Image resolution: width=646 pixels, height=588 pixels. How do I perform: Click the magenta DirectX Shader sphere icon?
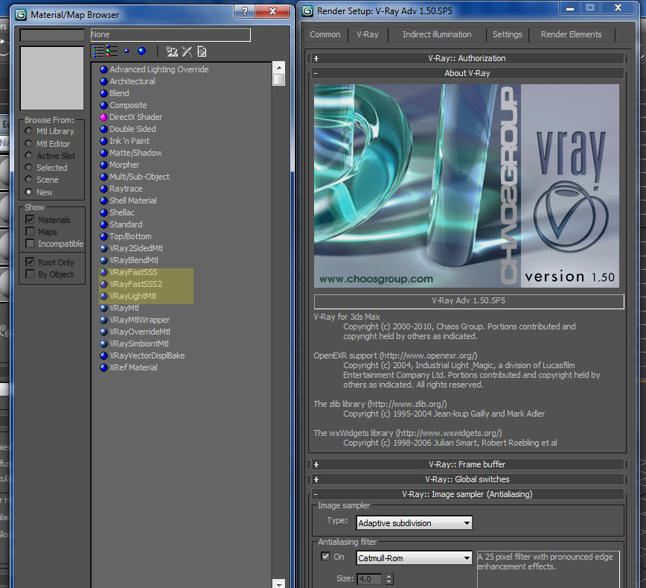(103, 117)
